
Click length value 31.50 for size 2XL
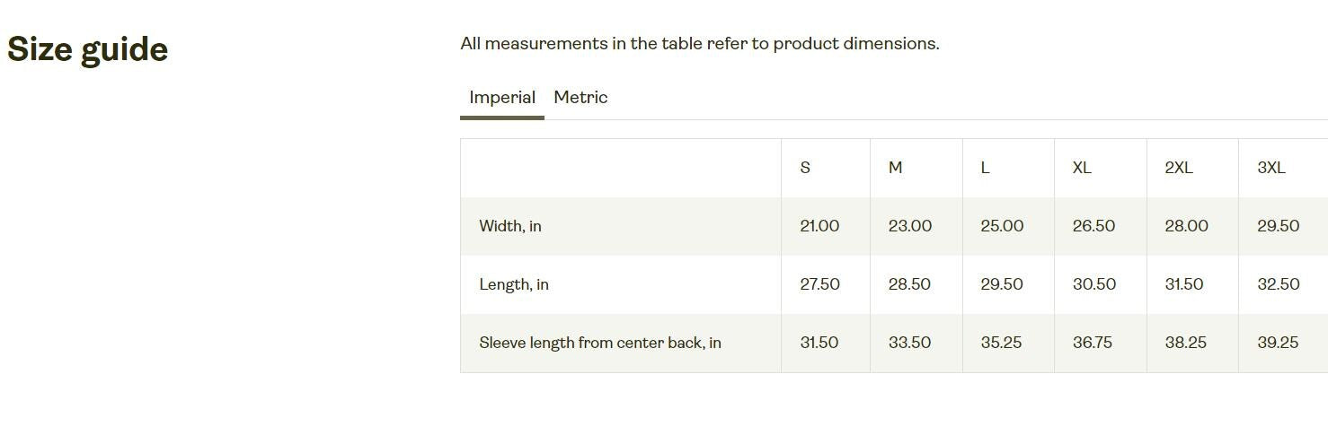tap(1184, 284)
